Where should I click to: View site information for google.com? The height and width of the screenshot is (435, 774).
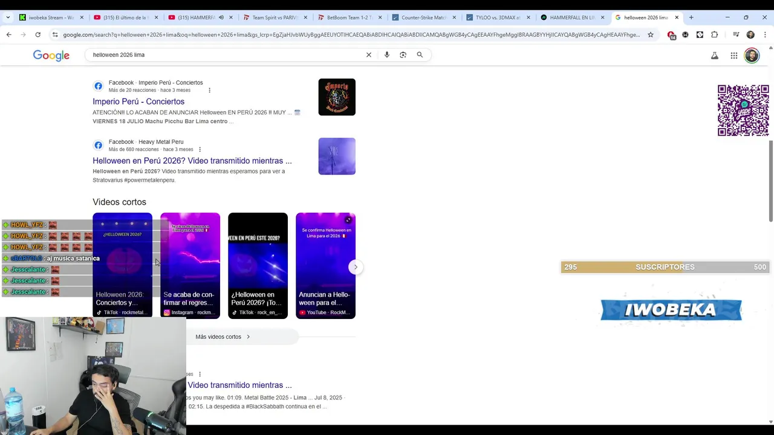[55, 34]
